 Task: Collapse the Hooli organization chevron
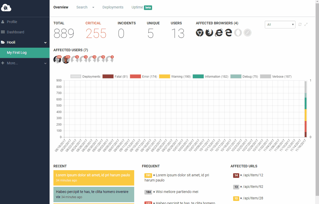pos(45,43)
